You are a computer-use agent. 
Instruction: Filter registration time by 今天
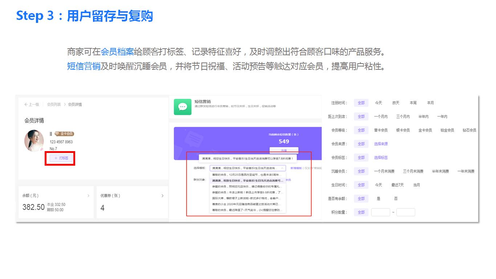[378, 103]
